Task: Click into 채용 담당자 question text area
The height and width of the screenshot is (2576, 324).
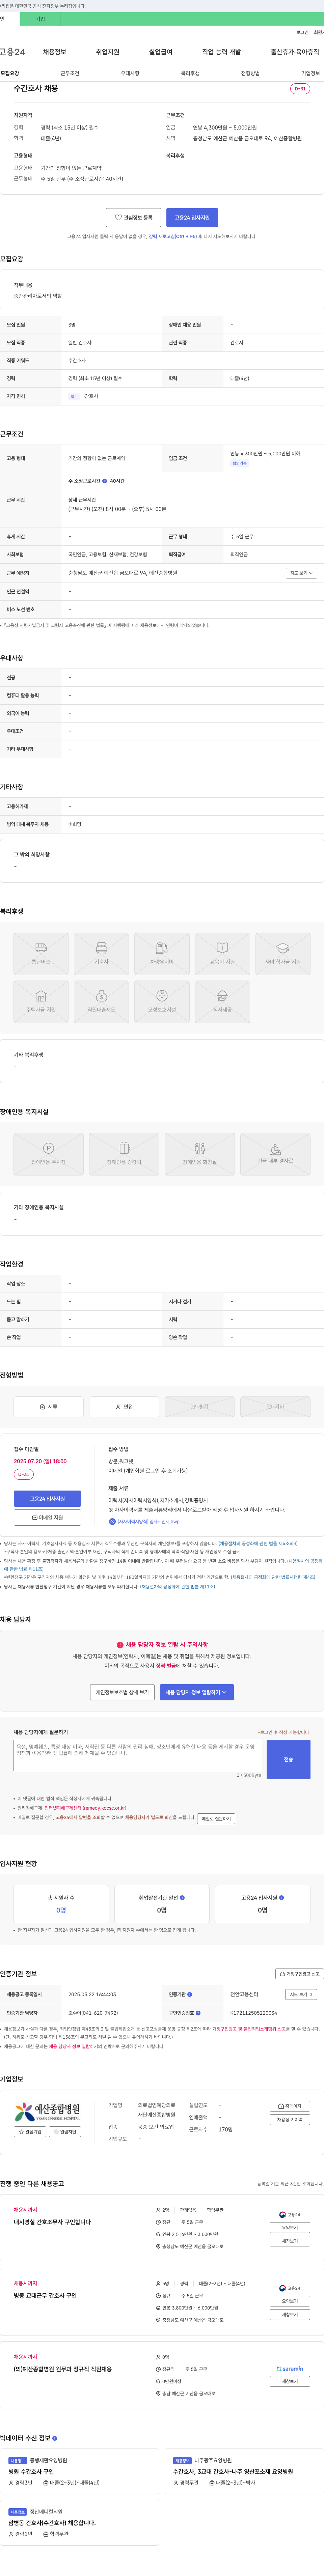Action: pos(137,1755)
